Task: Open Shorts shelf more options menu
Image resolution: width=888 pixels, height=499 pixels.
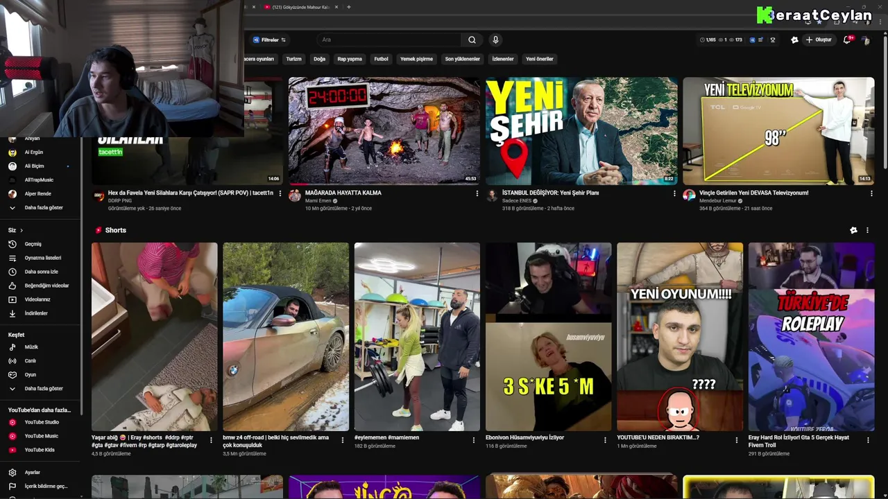Action: (867, 230)
